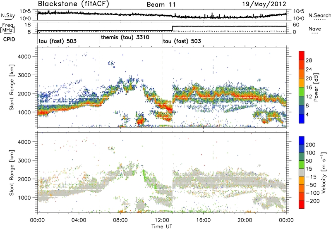Click the 'Time UT' axis title
This screenshot has width=331, height=229.
pos(162,226)
